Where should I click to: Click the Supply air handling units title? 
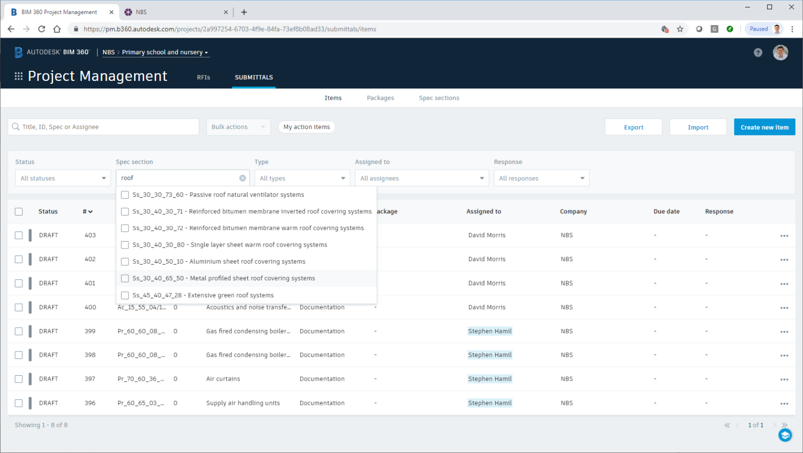[243, 403]
